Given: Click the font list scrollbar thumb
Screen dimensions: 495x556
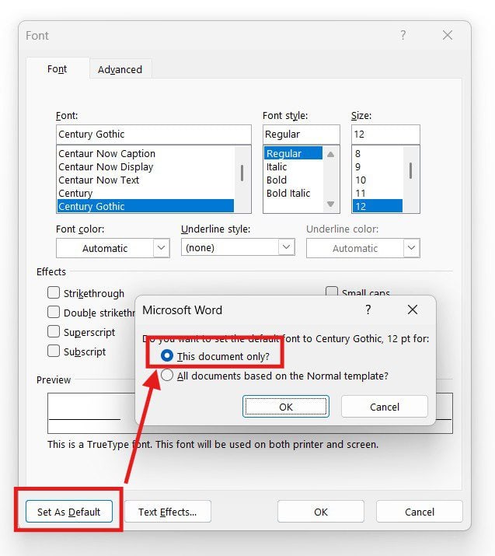Looking at the screenshot, I should click(x=242, y=173).
